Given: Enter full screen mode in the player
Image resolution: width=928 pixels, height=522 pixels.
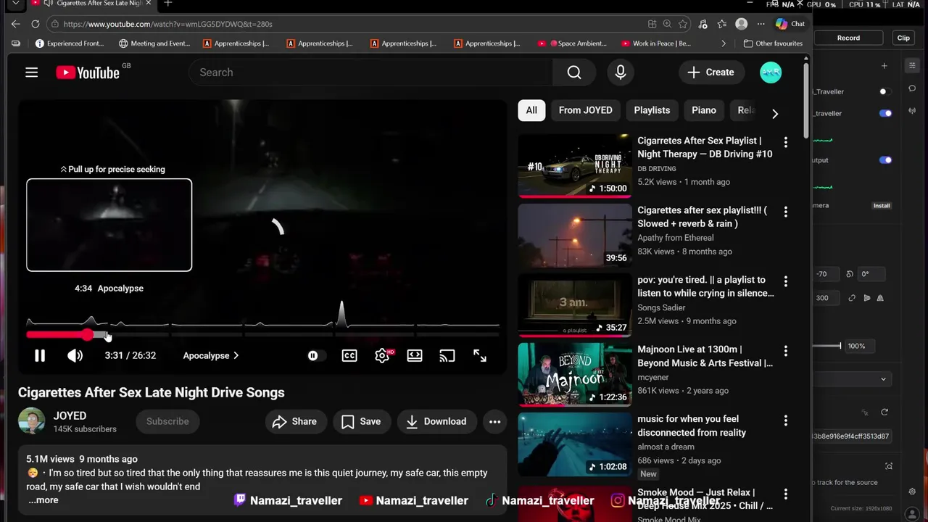Looking at the screenshot, I should 480,355.
